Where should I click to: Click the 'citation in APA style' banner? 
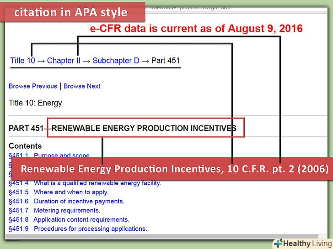[x=71, y=12]
